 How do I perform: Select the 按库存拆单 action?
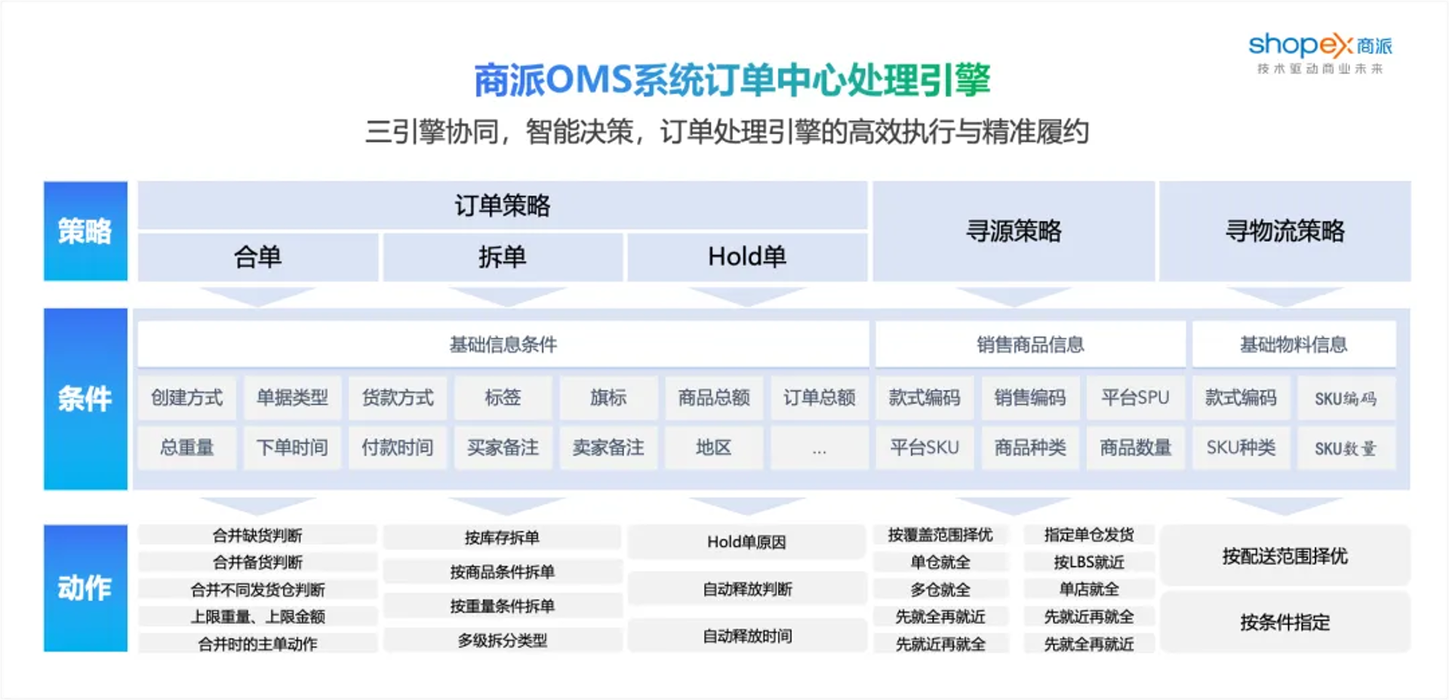pos(503,537)
